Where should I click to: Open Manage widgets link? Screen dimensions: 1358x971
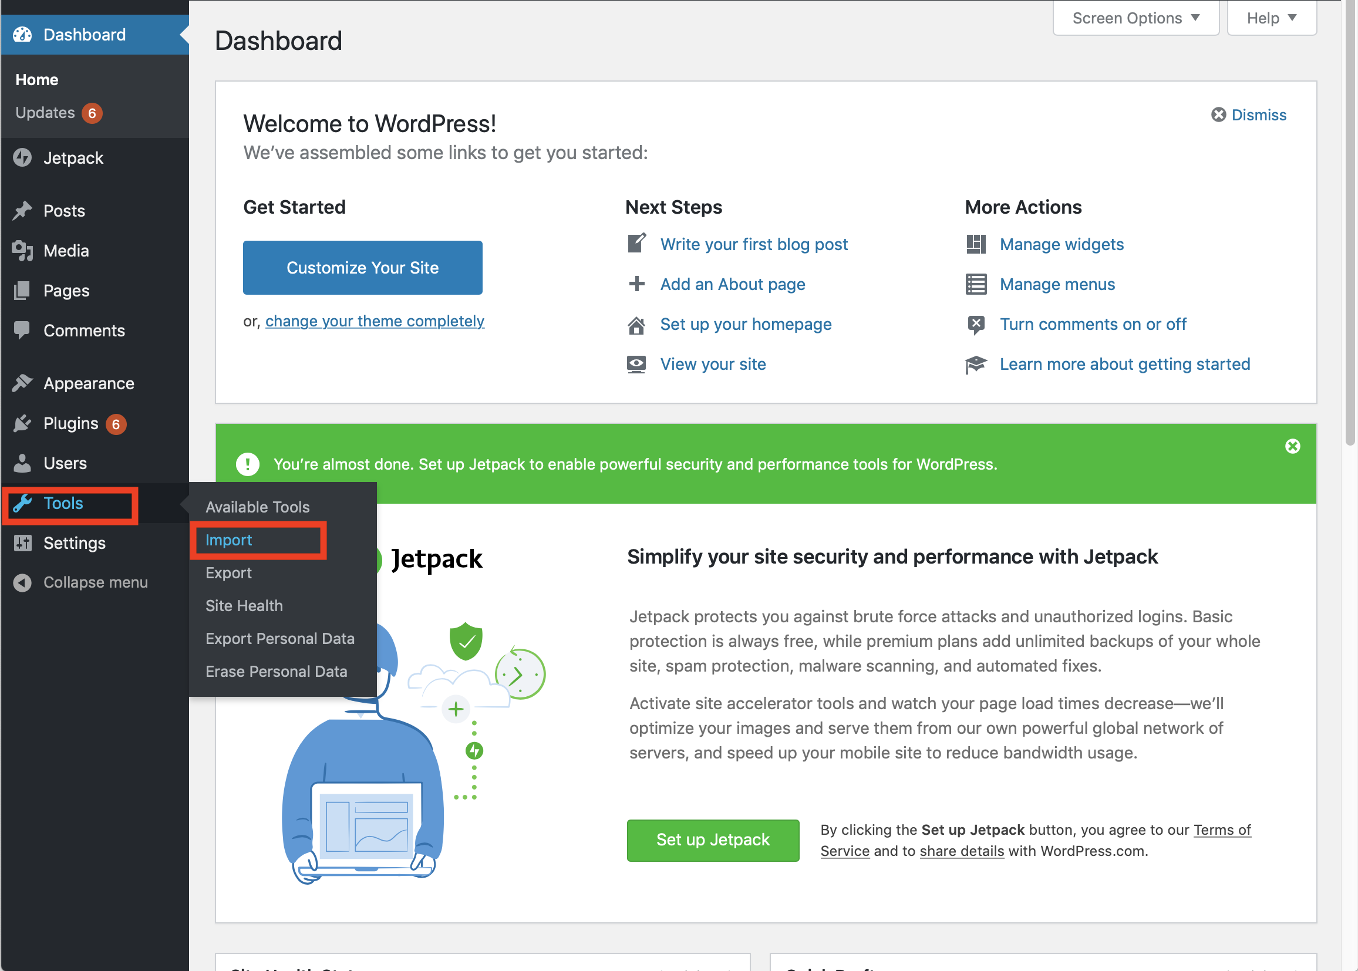tap(1062, 244)
